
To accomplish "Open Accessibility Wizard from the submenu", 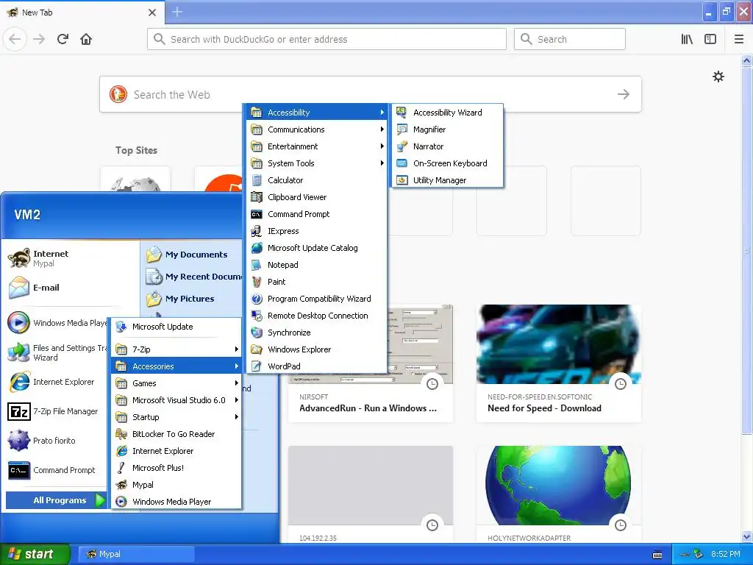I will (447, 113).
